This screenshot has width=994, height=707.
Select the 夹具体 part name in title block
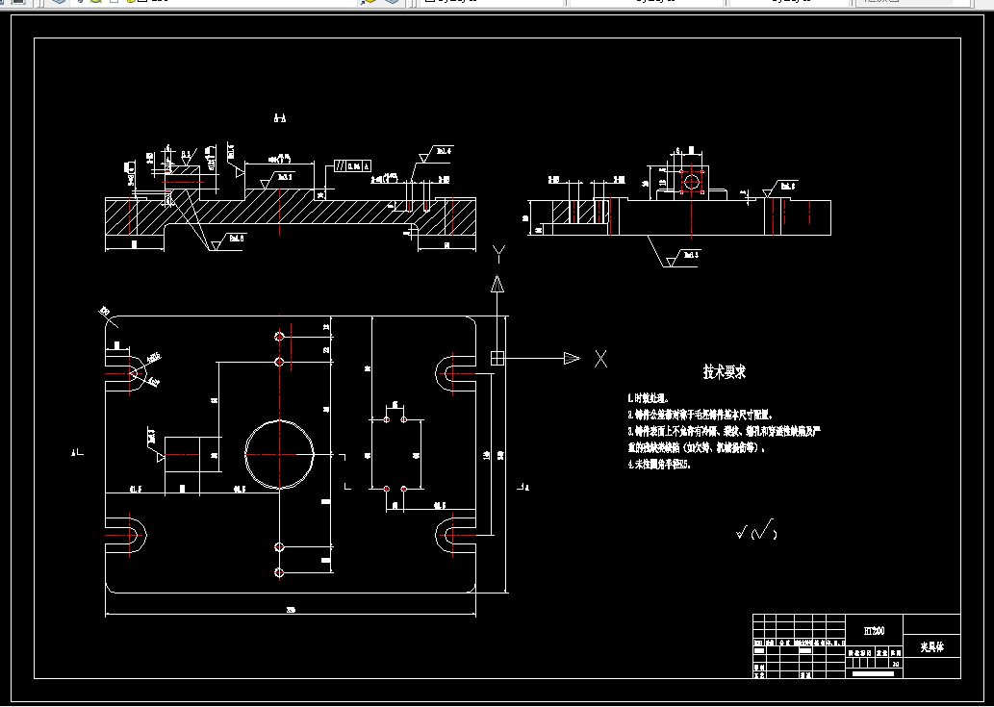coord(931,647)
